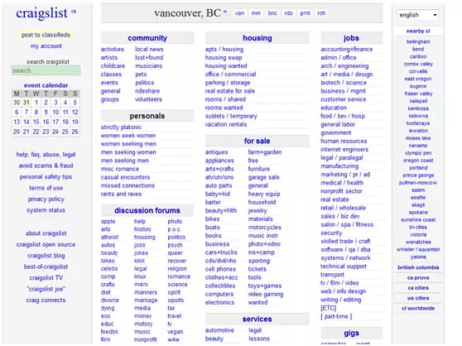Viewport: 462px width, 346px height.
Task: Open farm+garden for sale category
Action: [265, 152]
